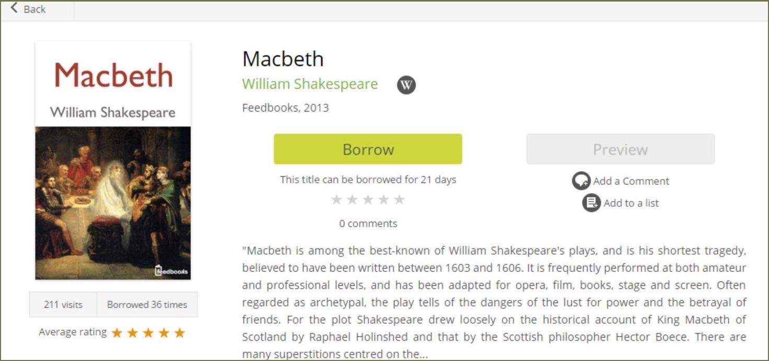769x361 pixels.
Task: Open the Wikipedia W icon next to author
Action: [406, 85]
